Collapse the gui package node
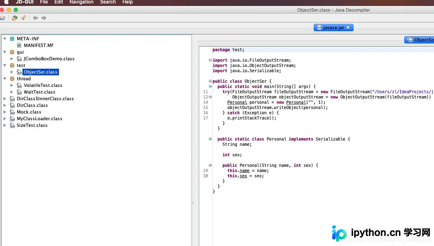This screenshot has width=434, height=246. tap(5, 52)
